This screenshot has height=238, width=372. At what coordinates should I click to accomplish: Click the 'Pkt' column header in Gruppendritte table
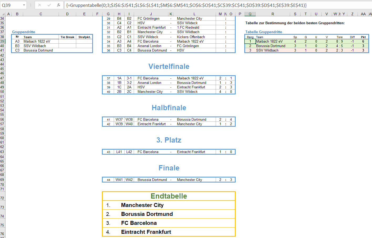[363, 37]
